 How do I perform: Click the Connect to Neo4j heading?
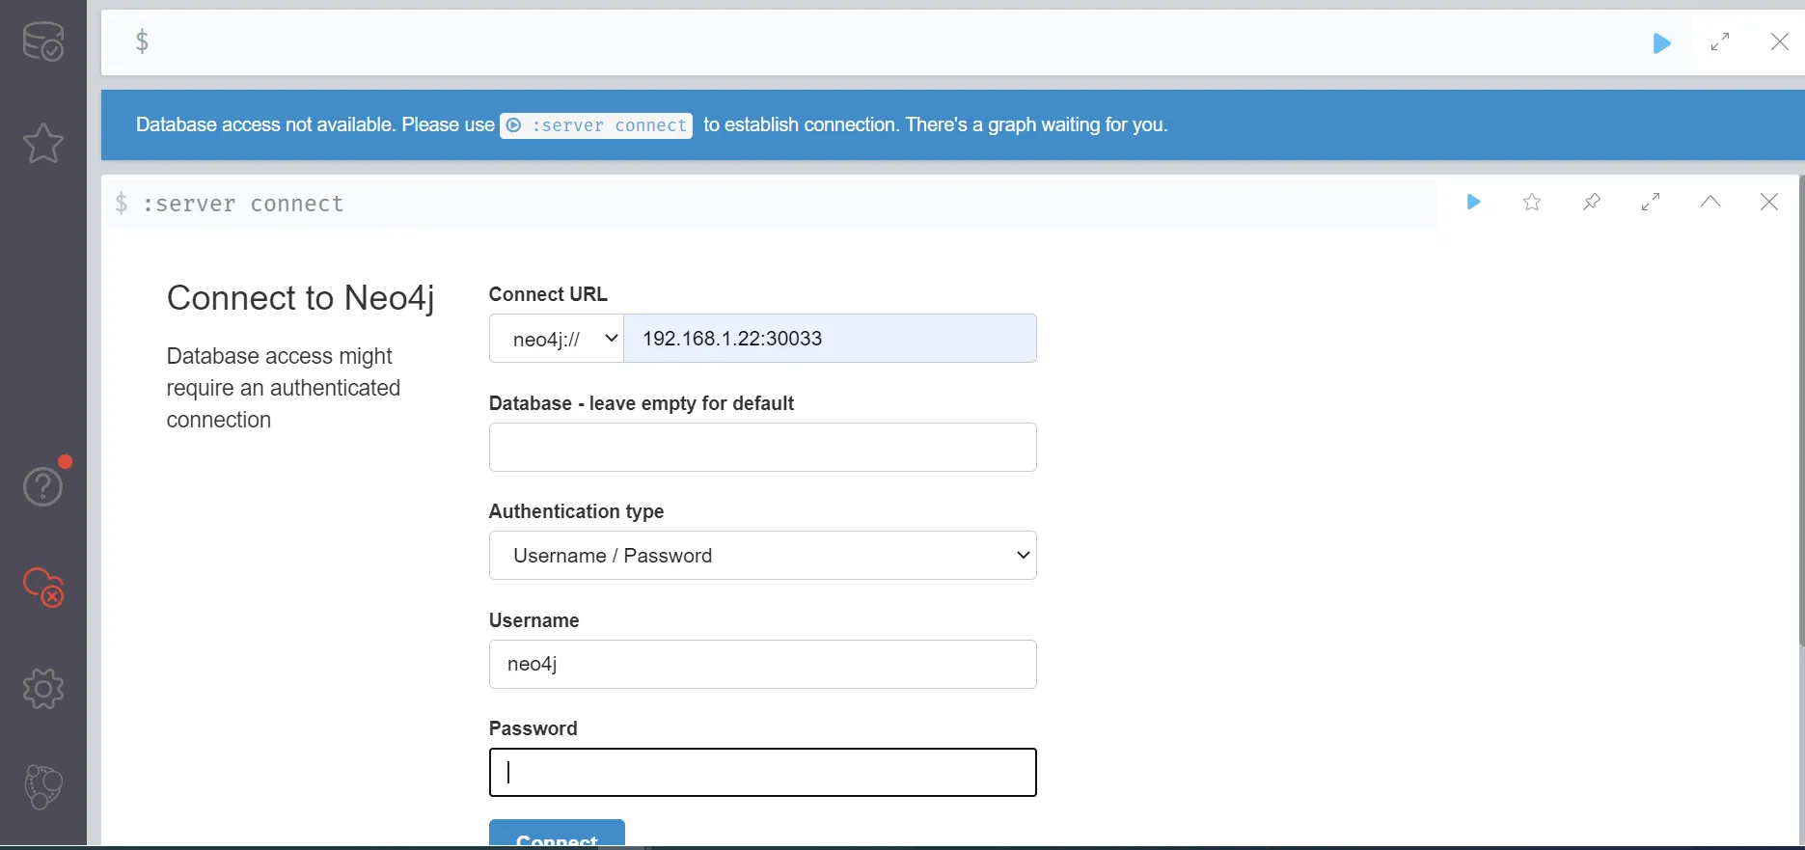pos(301,298)
